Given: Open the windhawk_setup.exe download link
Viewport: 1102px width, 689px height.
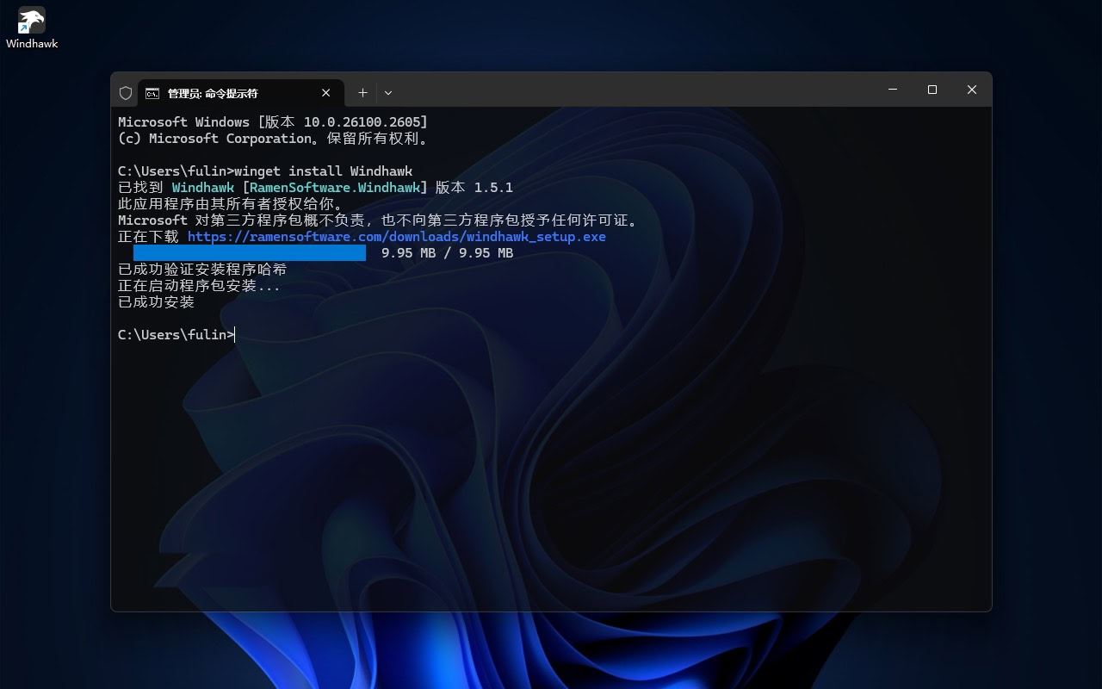Looking at the screenshot, I should 398,236.
